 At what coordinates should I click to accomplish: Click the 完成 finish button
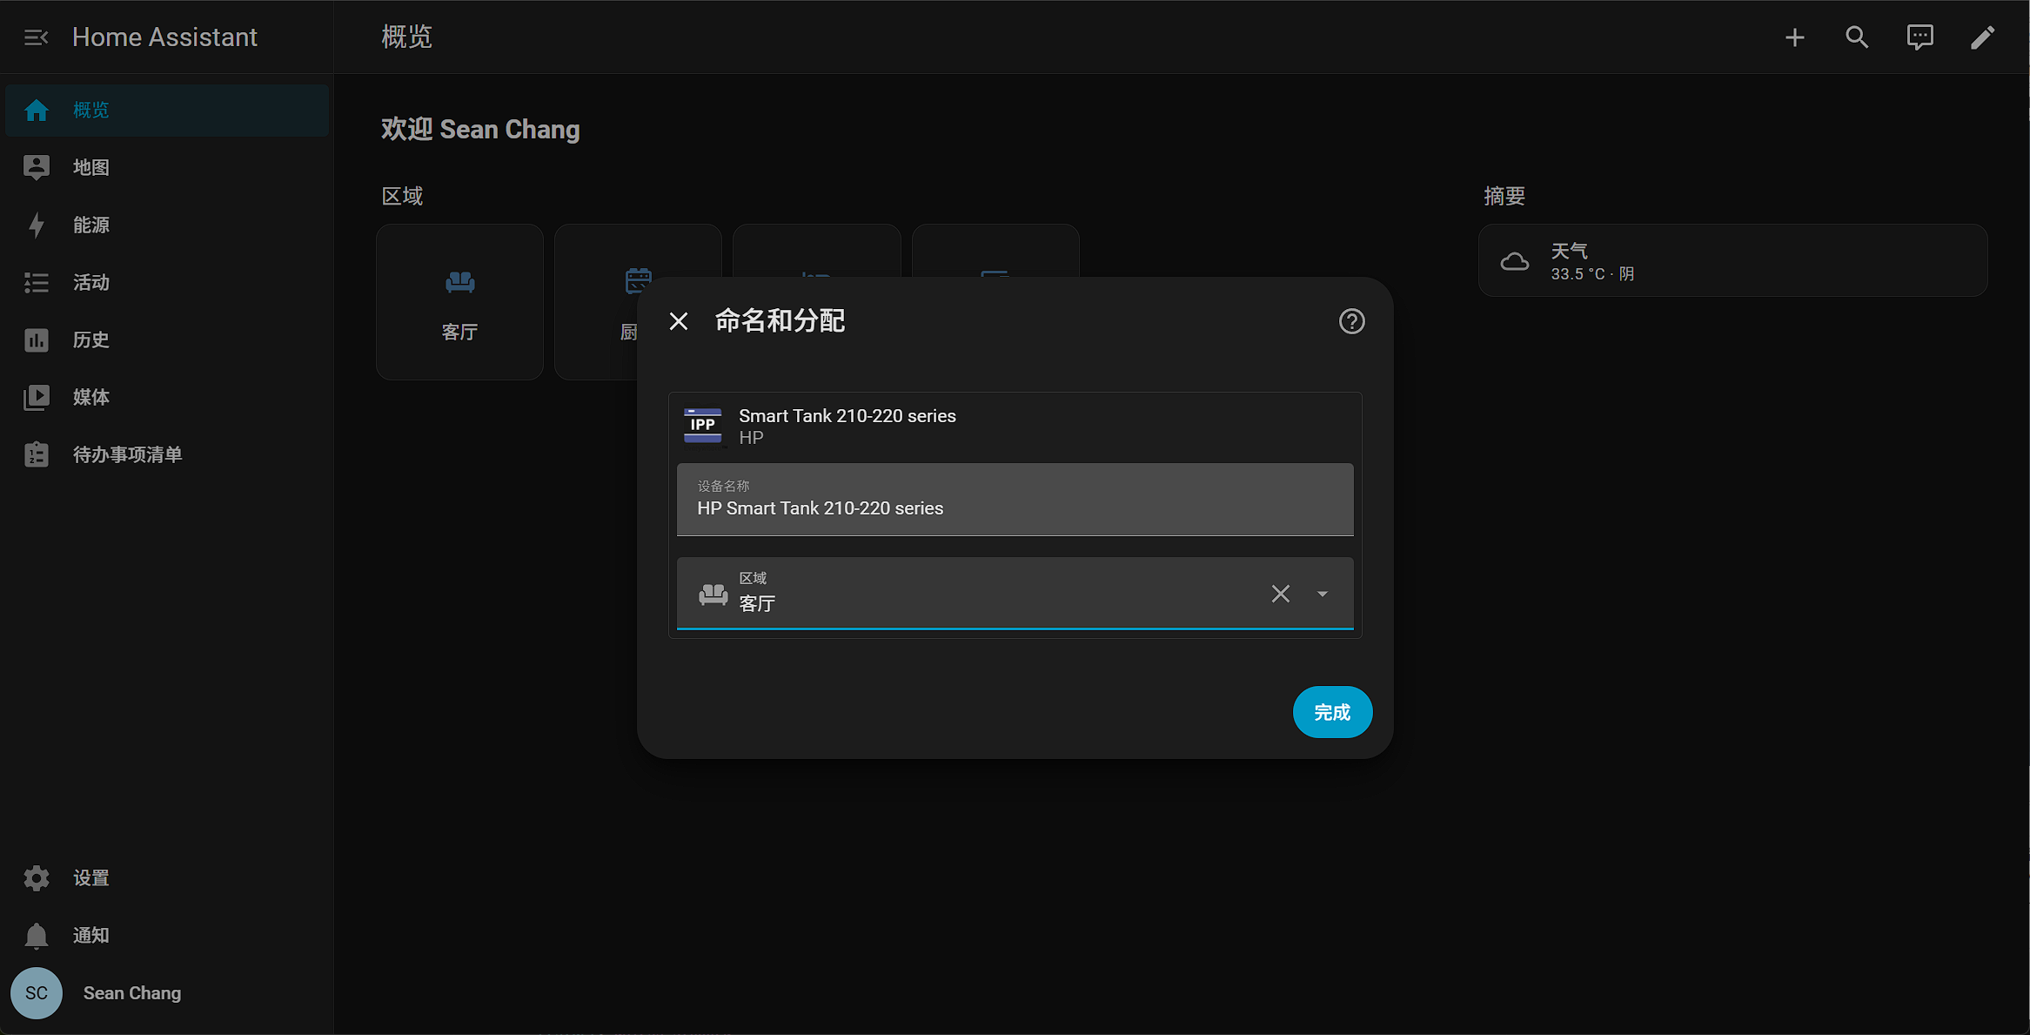pos(1332,712)
